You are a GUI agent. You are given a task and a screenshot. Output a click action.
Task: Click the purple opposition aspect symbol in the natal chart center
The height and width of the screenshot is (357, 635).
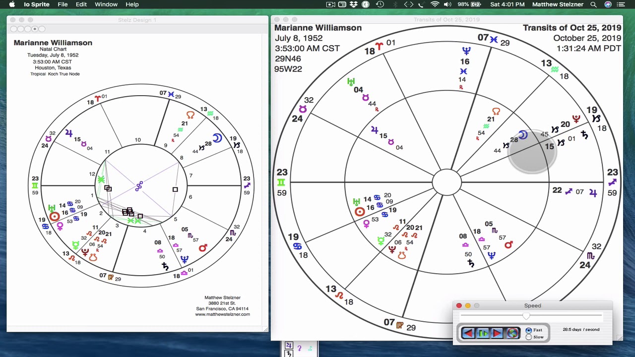[x=138, y=185]
